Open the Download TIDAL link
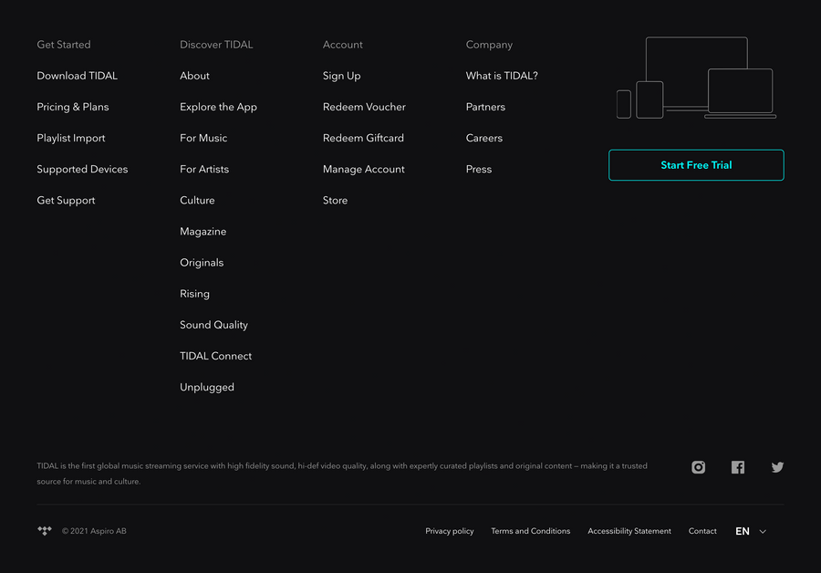Screen dimensions: 821x573 tap(77, 76)
